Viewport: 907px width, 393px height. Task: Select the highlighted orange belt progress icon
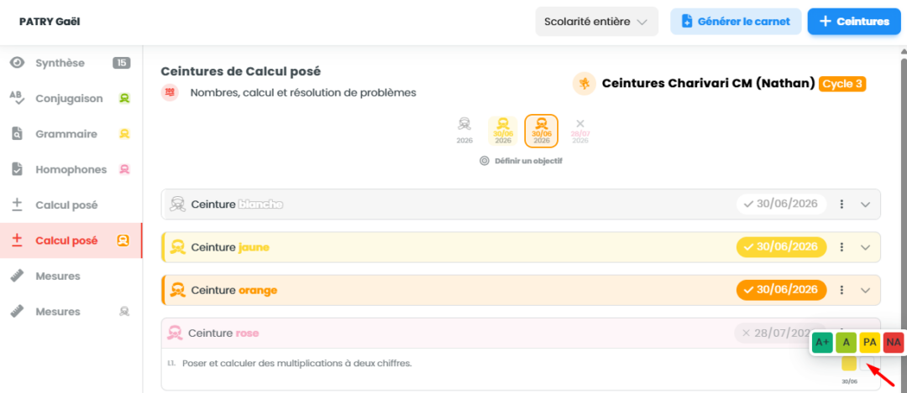point(542,130)
